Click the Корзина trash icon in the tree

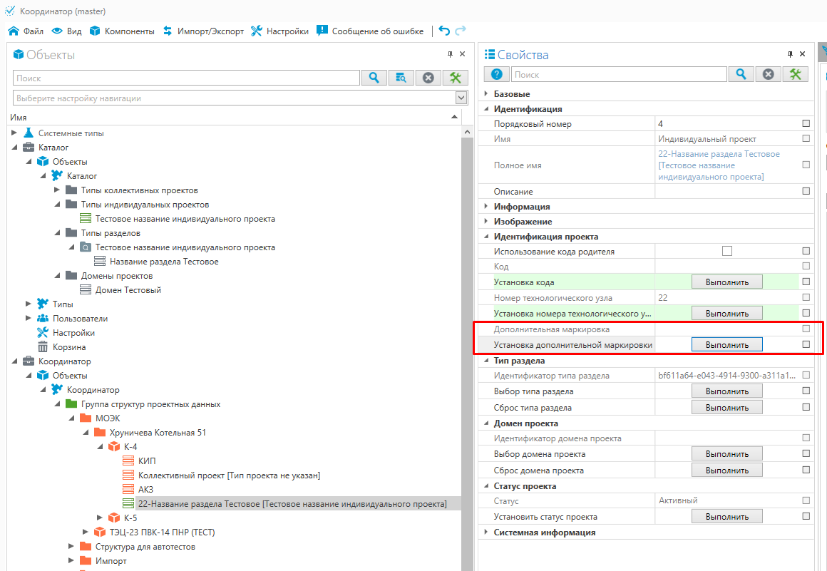click(42, 347)
